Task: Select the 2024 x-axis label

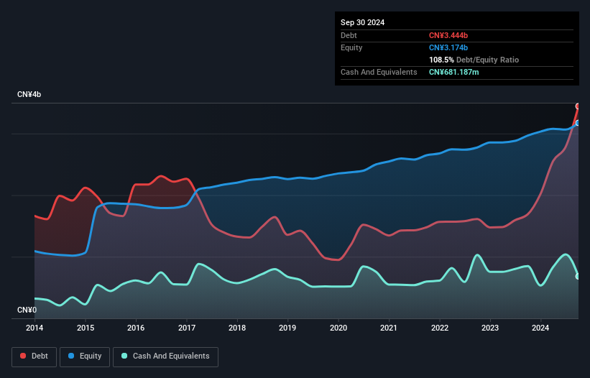Action: pyautogui.click(x=540, y=328)
